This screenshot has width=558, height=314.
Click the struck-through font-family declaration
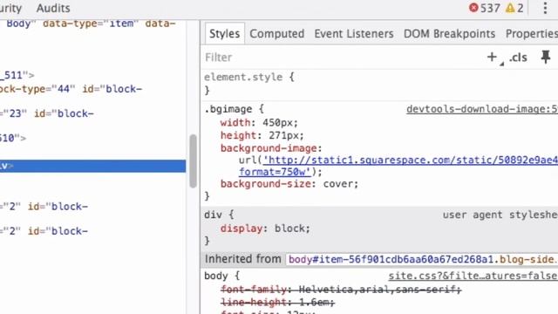point(341,290)
